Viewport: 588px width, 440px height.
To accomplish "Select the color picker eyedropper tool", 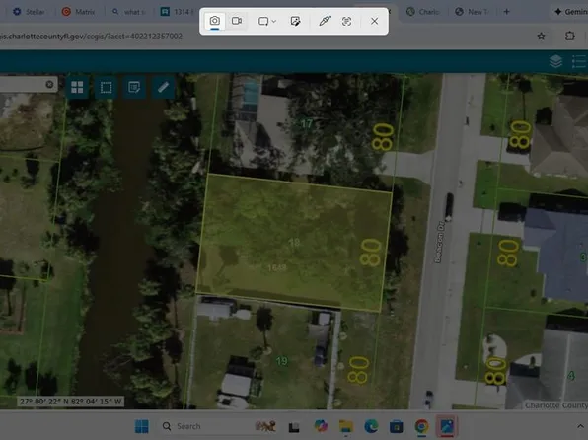I will [325, 21].
